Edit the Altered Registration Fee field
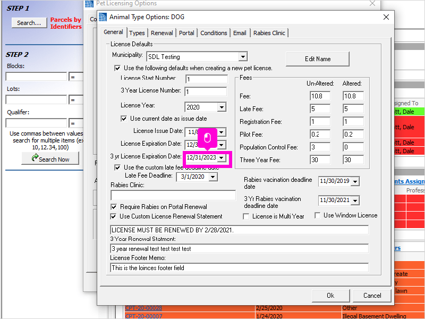 (353, 122)
